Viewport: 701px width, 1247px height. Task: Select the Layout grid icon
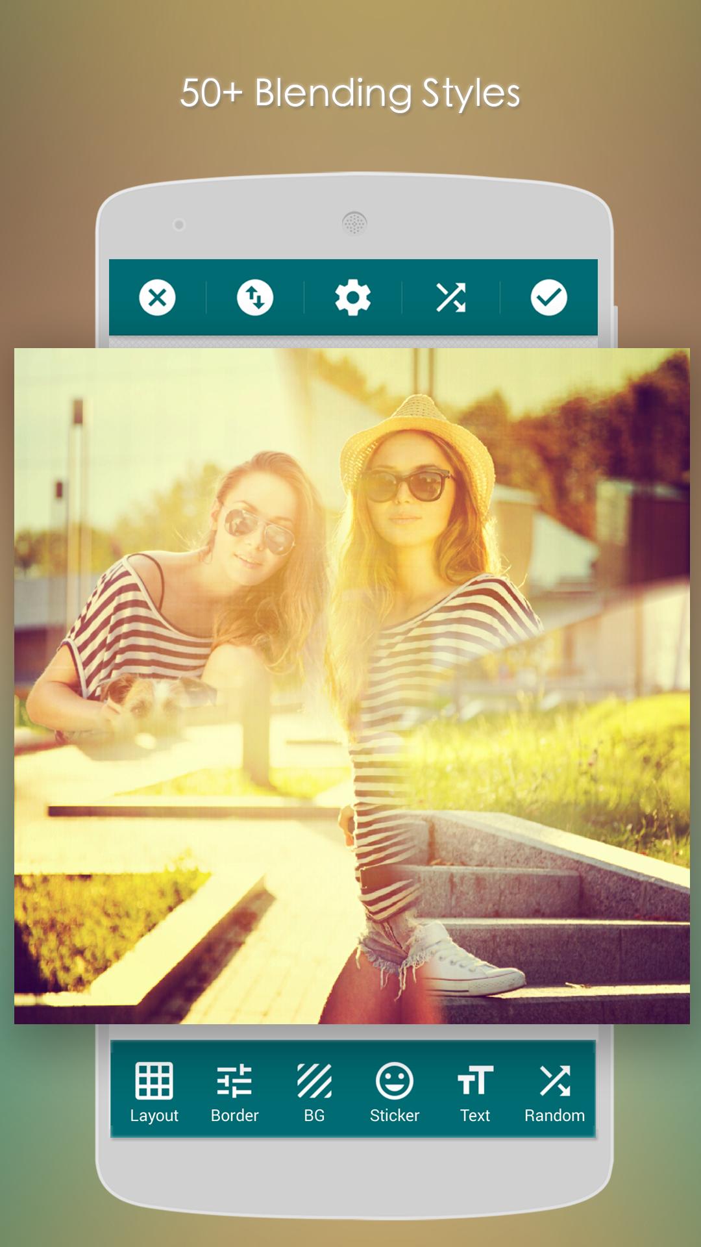(154, 1081)
